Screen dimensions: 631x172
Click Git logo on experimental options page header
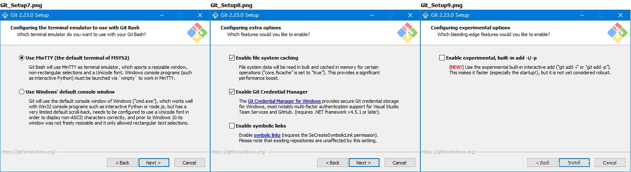pos(618,32)
